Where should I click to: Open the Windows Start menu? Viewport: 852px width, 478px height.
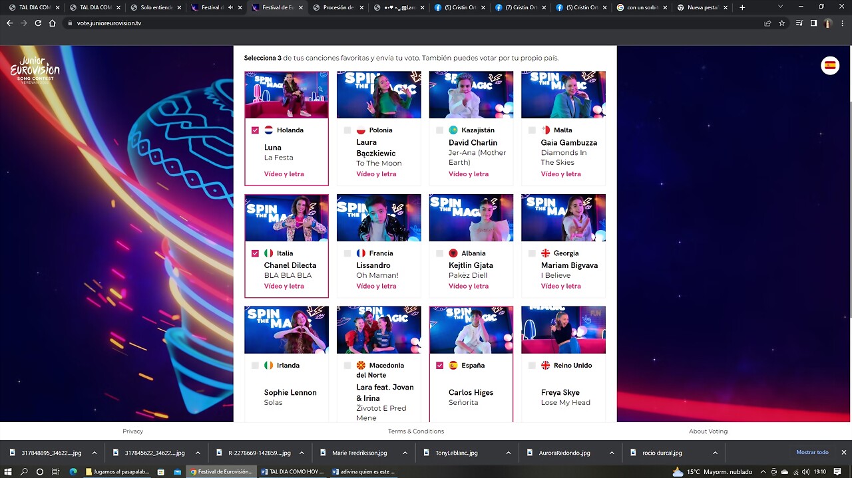(x=9, y=471)
